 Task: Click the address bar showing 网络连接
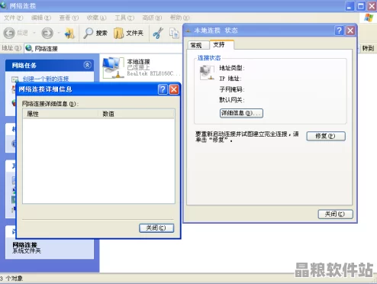[103, 48]
